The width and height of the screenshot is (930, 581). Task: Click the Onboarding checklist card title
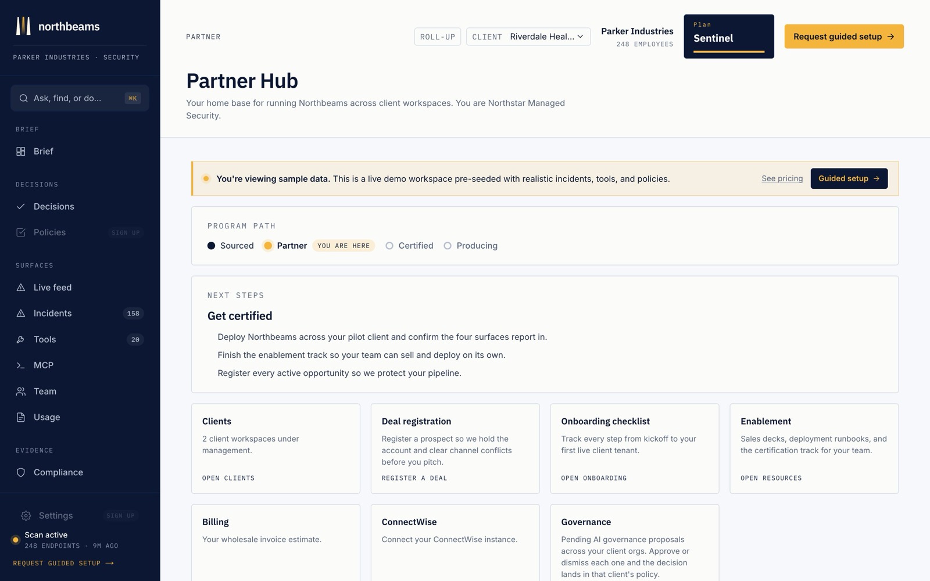click(605, 421)
